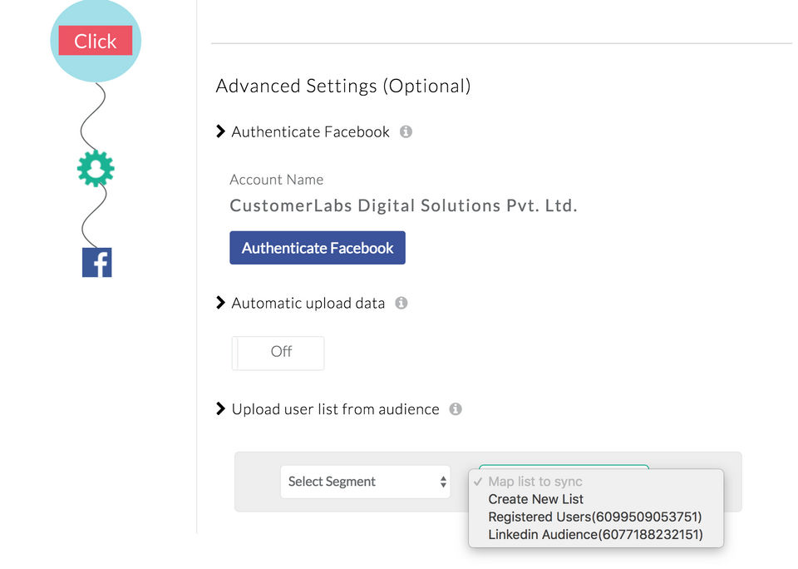The width and height of the screenshot is (798, 569).
Task: Click the Advanced Settings (Optional) heading
Action: (342, 86)
